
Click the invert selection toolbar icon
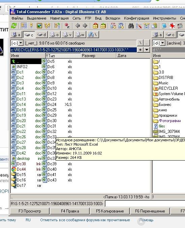[57, 26]
